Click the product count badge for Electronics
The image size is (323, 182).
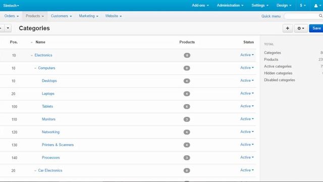coord(187,55)
